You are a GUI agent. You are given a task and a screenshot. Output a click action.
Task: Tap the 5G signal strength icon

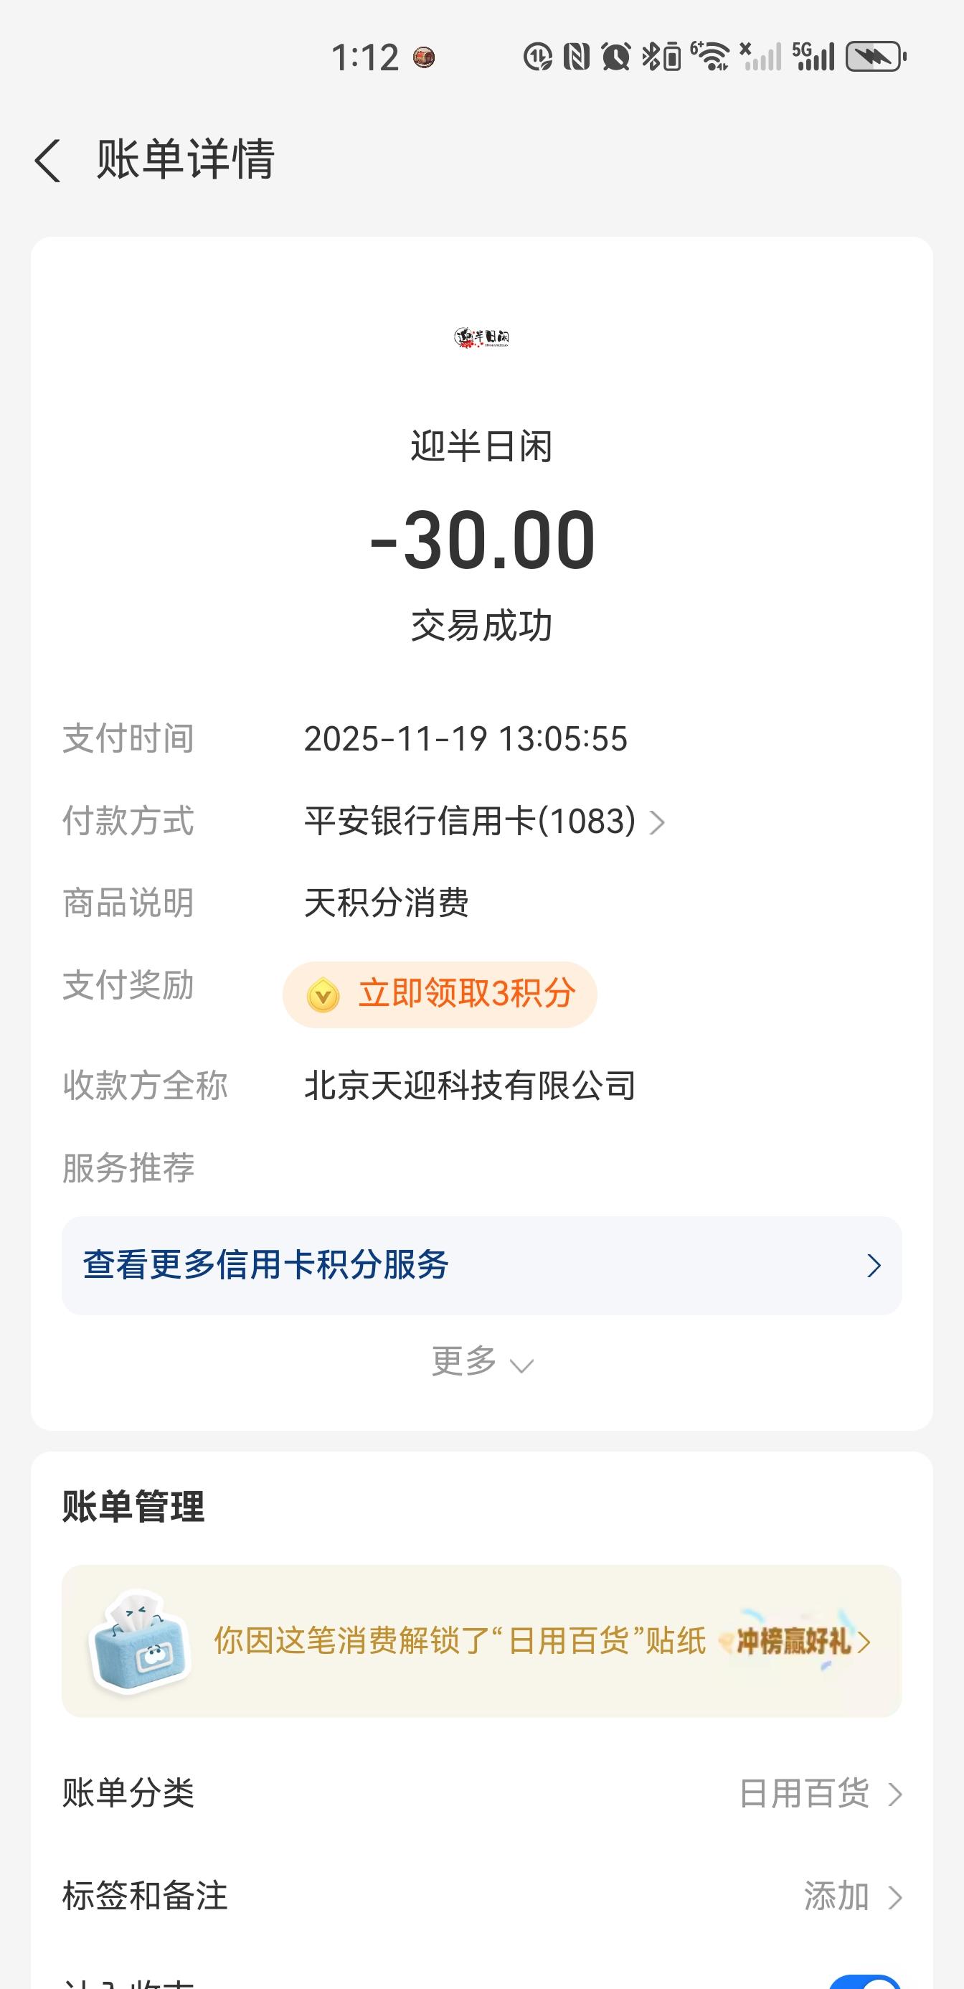813,57
